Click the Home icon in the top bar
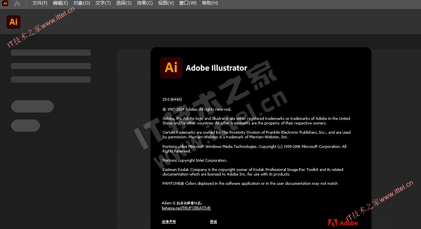This screenshot has height=229, width=421. [x=17, y=4]
